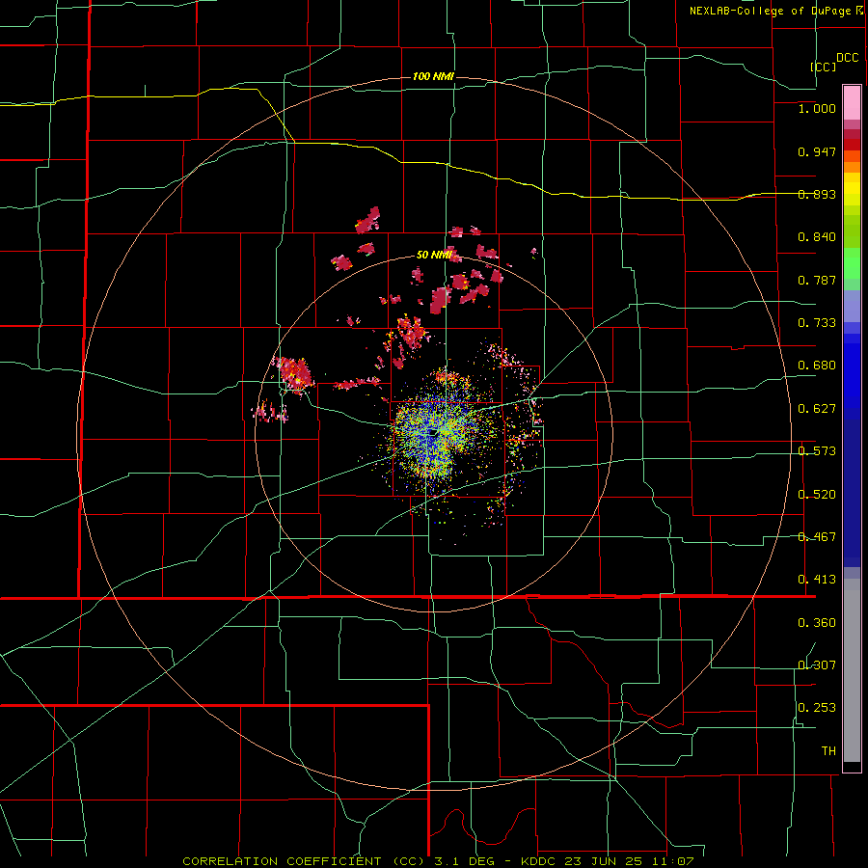Pick the gray lower color bar segment
Viewport: 868px width, 868px height.
pos(852,670)
